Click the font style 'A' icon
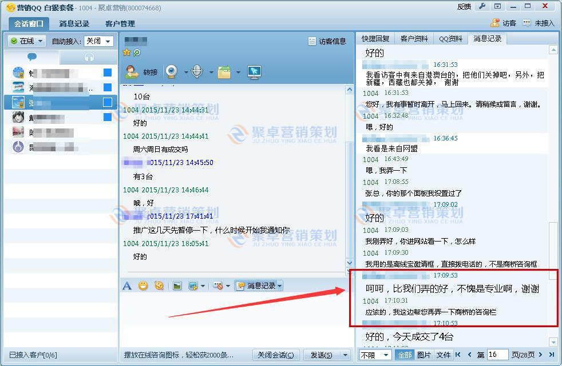The image size is (562, 366). coord(127,285)
